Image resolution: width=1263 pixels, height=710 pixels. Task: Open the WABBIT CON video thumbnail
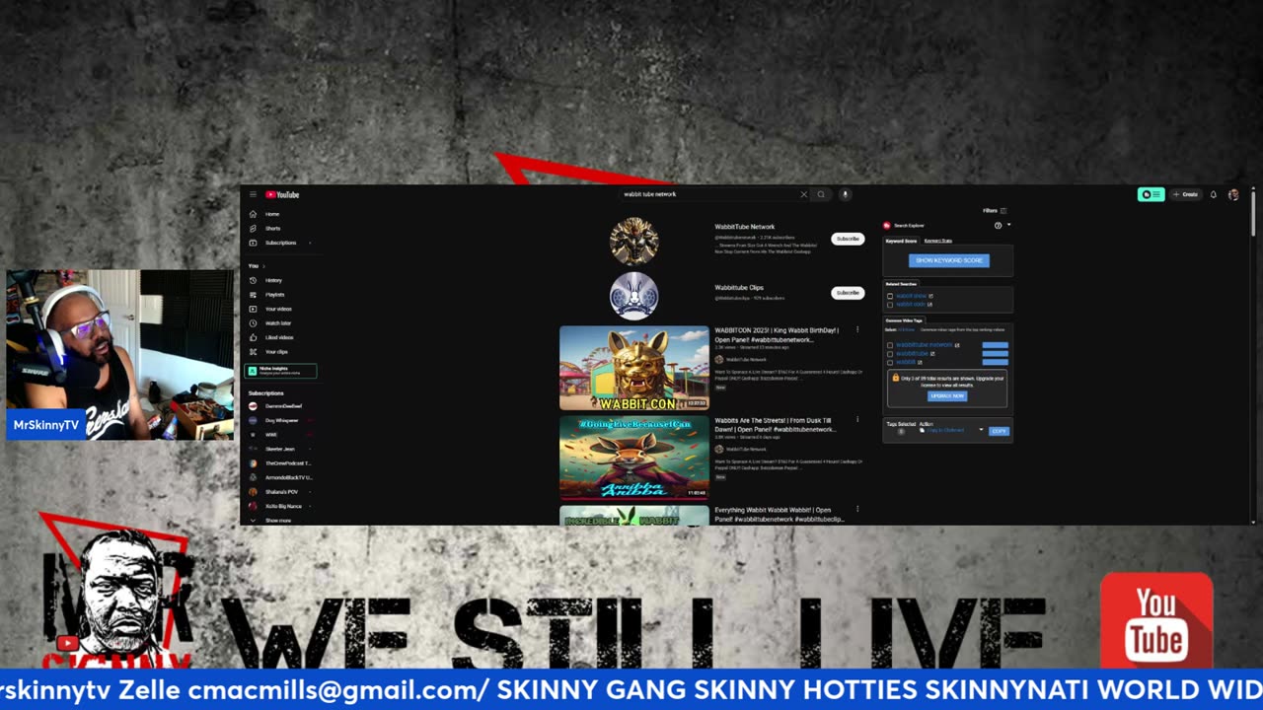[x=634, y=368]
